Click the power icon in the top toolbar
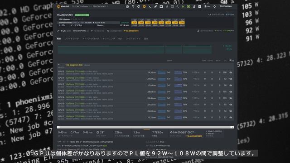This screenshot has width=290, height=163. pos(127,6)
